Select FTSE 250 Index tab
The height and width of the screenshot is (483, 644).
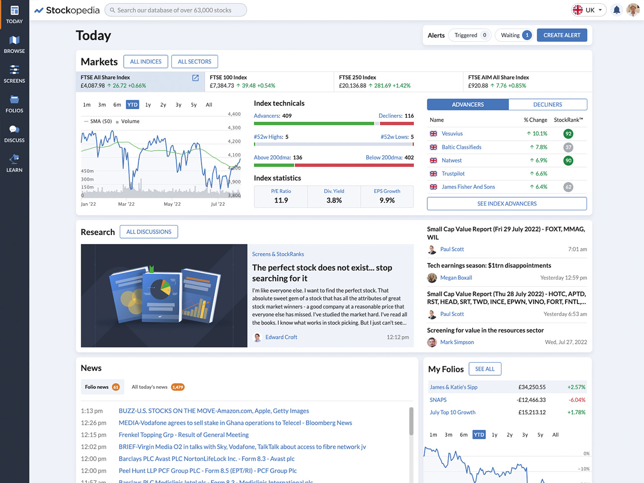click(399, 81)
